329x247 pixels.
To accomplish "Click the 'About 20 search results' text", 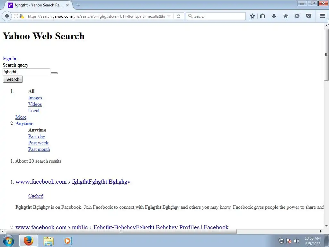I will pyautogui.click(x=39, y=161).
